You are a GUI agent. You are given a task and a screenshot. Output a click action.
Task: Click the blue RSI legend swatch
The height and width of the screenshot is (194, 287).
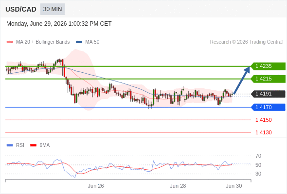point(10,145)
